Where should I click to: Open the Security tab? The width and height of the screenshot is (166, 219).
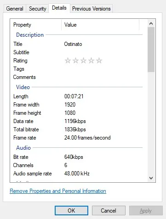click(x=38, y=9)
